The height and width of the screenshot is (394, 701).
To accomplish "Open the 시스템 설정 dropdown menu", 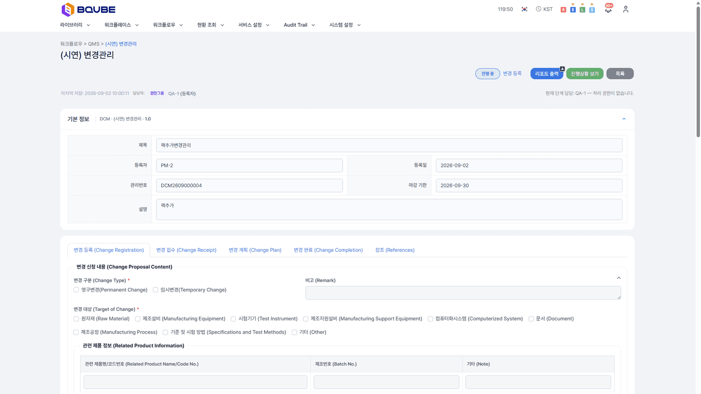I will point(345,25).
